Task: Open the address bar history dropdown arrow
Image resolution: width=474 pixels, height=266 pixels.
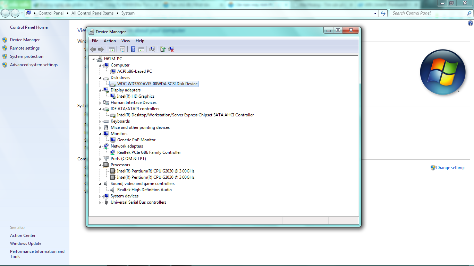Action: click(375, 13)
